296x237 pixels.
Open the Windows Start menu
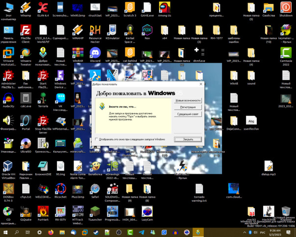5,232
